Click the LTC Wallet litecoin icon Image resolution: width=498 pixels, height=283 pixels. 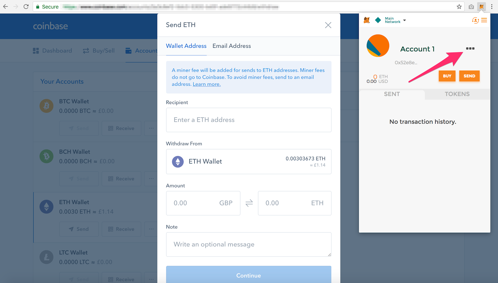[x=46, y=257]
